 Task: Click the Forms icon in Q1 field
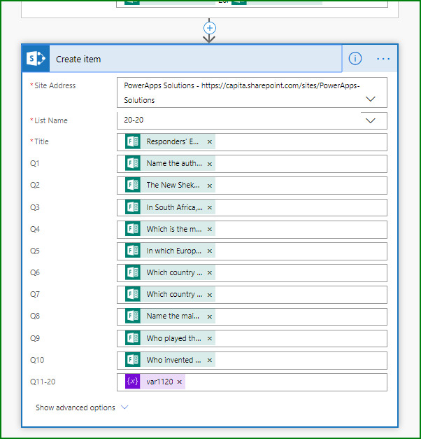133,164
